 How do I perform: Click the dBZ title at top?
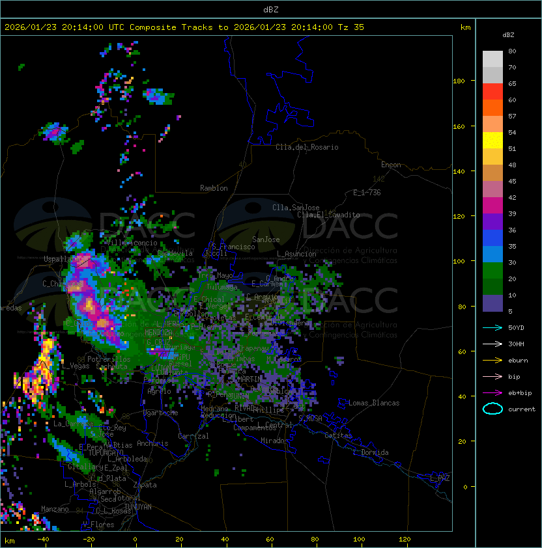coord(271,10)
